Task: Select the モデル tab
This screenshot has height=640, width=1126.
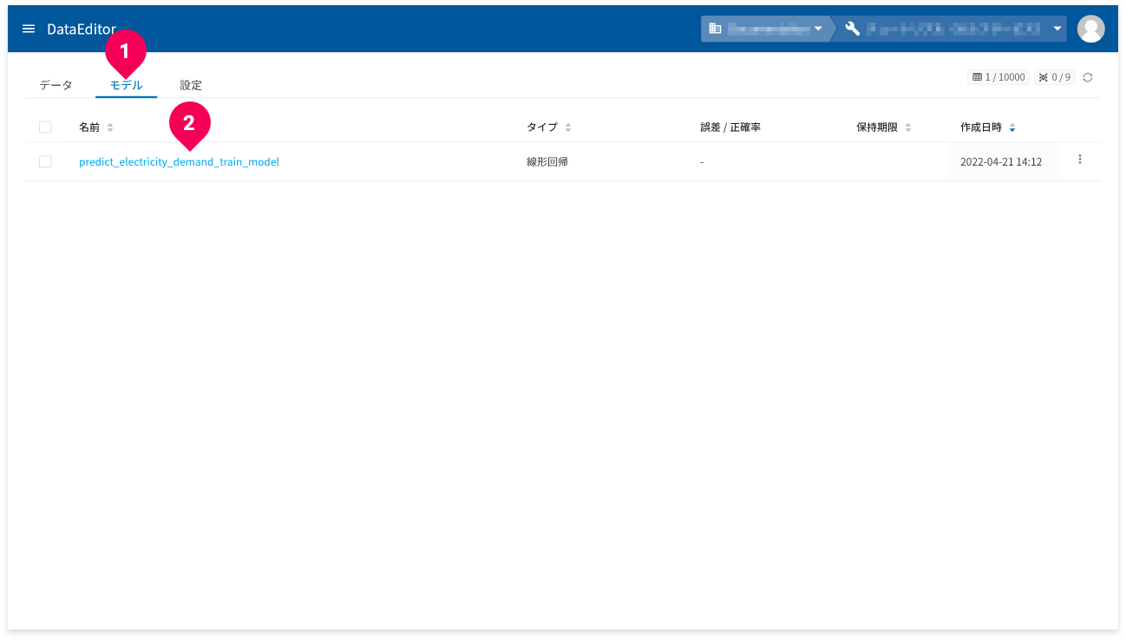Action: (126, 85)
